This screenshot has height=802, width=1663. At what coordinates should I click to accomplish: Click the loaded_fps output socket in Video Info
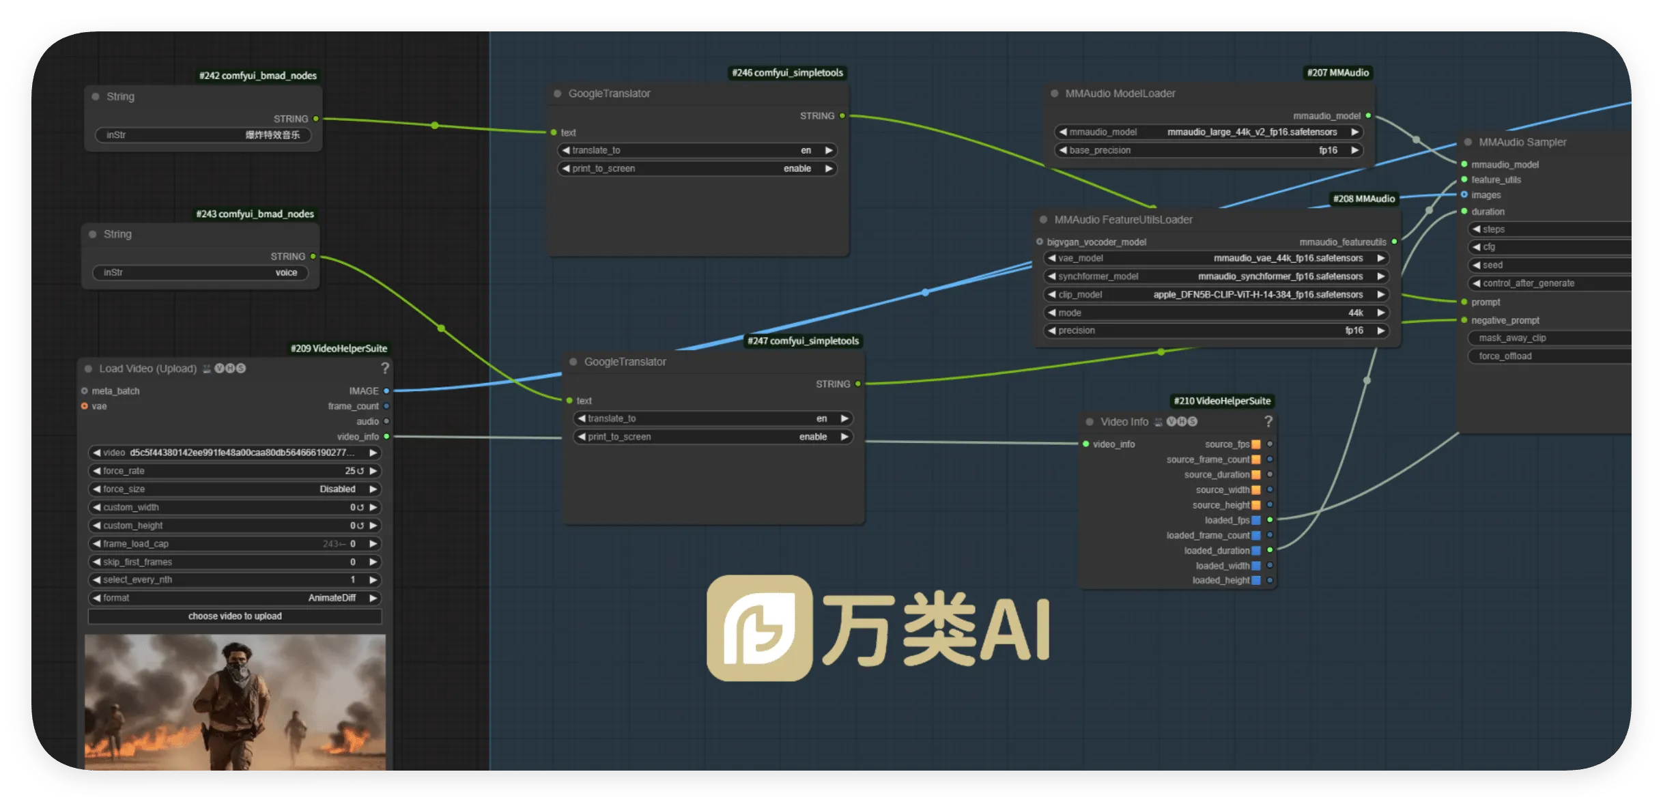1270,520
